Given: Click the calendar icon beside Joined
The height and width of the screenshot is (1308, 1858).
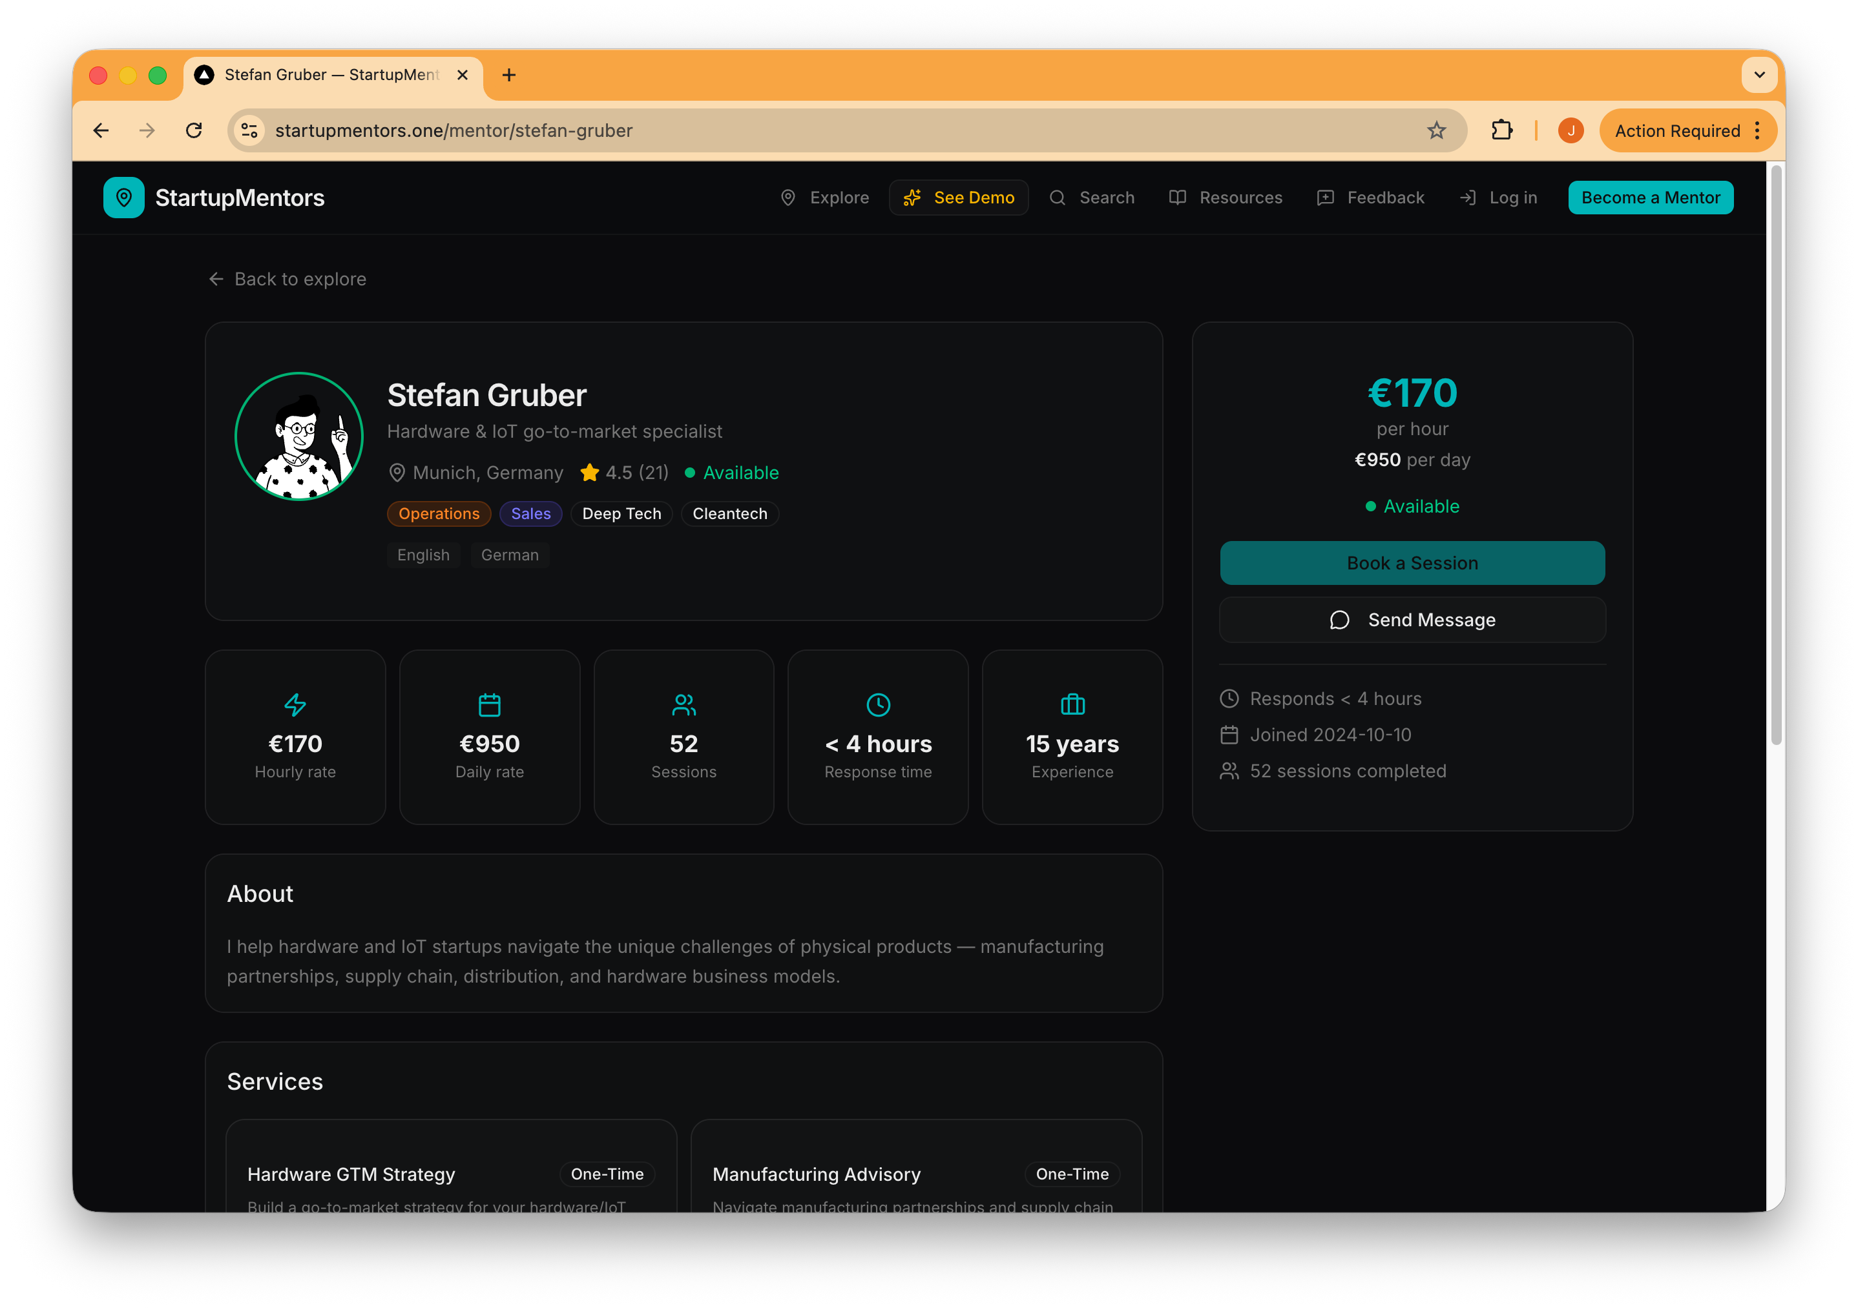Looking at the screenshot, I should (1229, 735).
